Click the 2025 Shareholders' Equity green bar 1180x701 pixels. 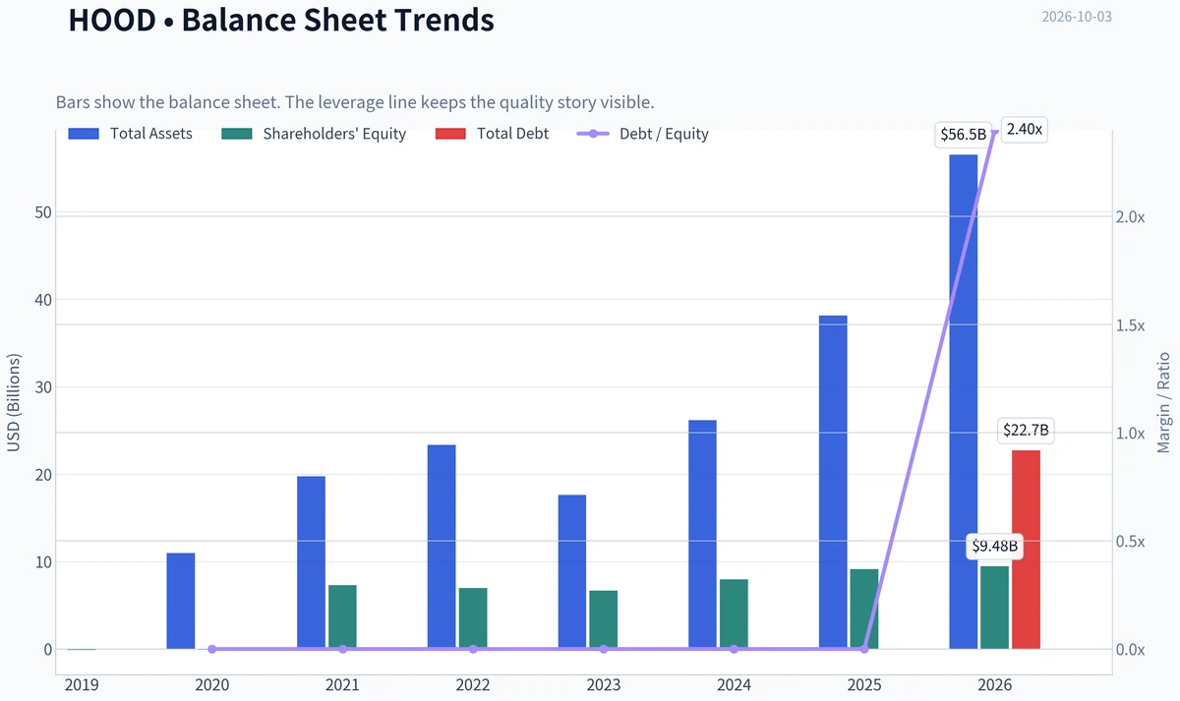click(x=864, y=610)
